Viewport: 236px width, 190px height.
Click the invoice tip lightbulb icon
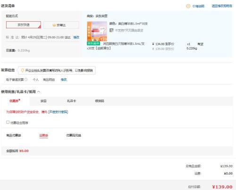22,70
